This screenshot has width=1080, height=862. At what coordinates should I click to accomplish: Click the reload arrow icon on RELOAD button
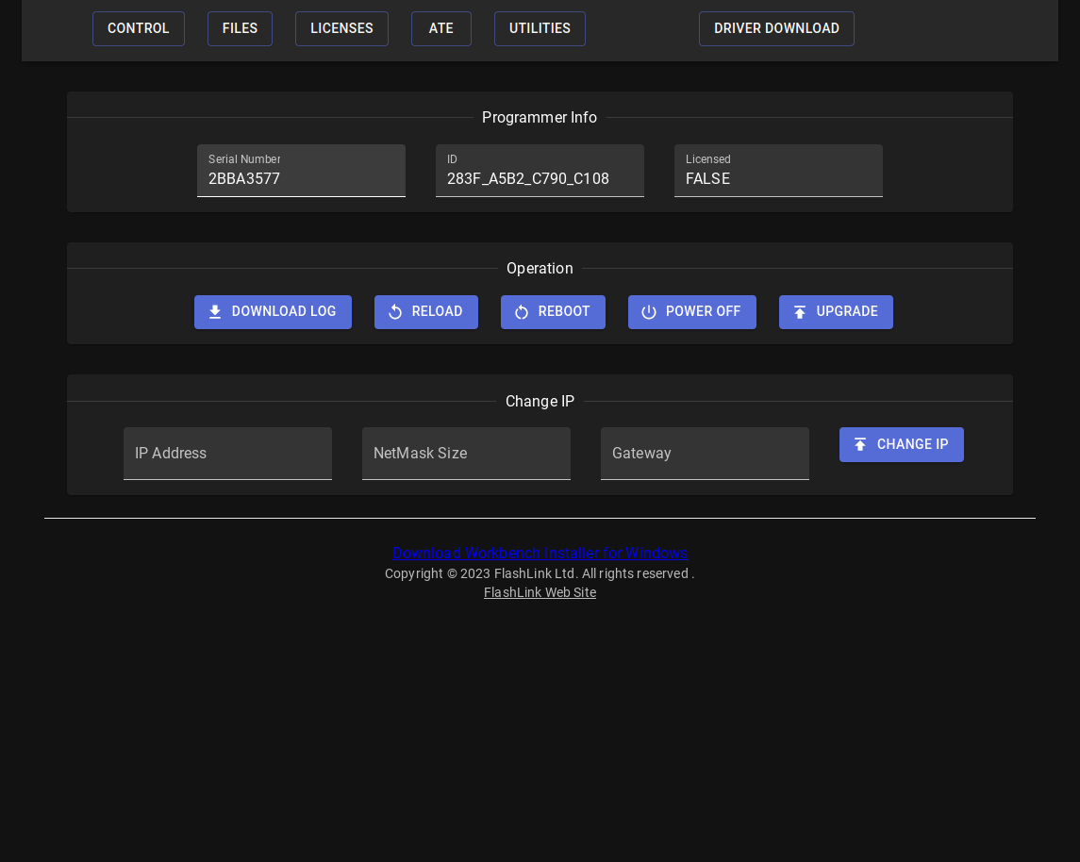click(395, 312)
